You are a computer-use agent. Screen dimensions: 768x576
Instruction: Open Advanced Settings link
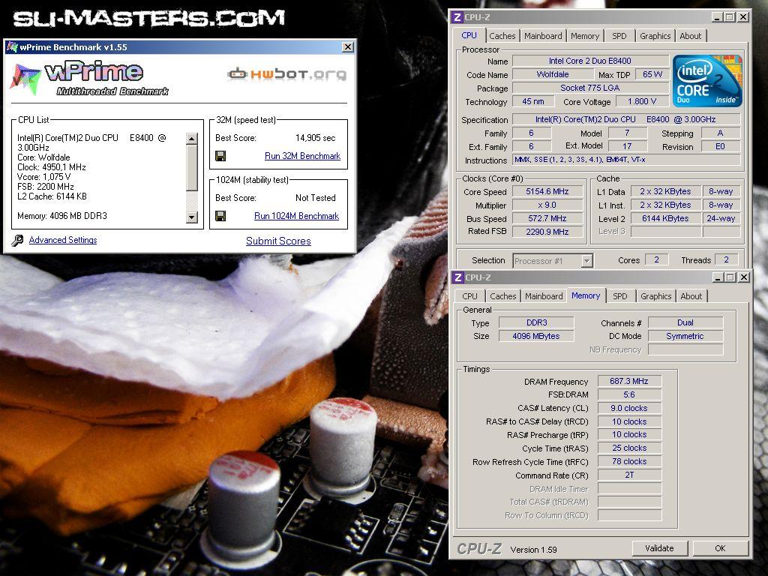pyautogui.click(x=63, y=240)
